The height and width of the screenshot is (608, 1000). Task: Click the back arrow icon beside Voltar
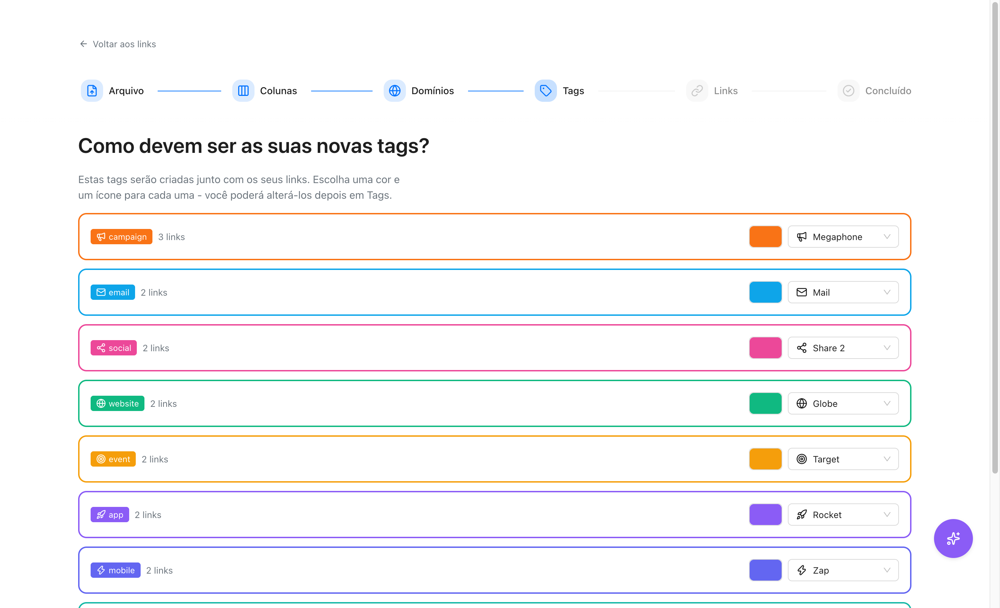(84, 44)
